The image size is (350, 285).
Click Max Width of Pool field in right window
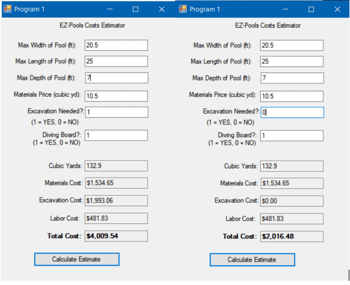point(292,45)
